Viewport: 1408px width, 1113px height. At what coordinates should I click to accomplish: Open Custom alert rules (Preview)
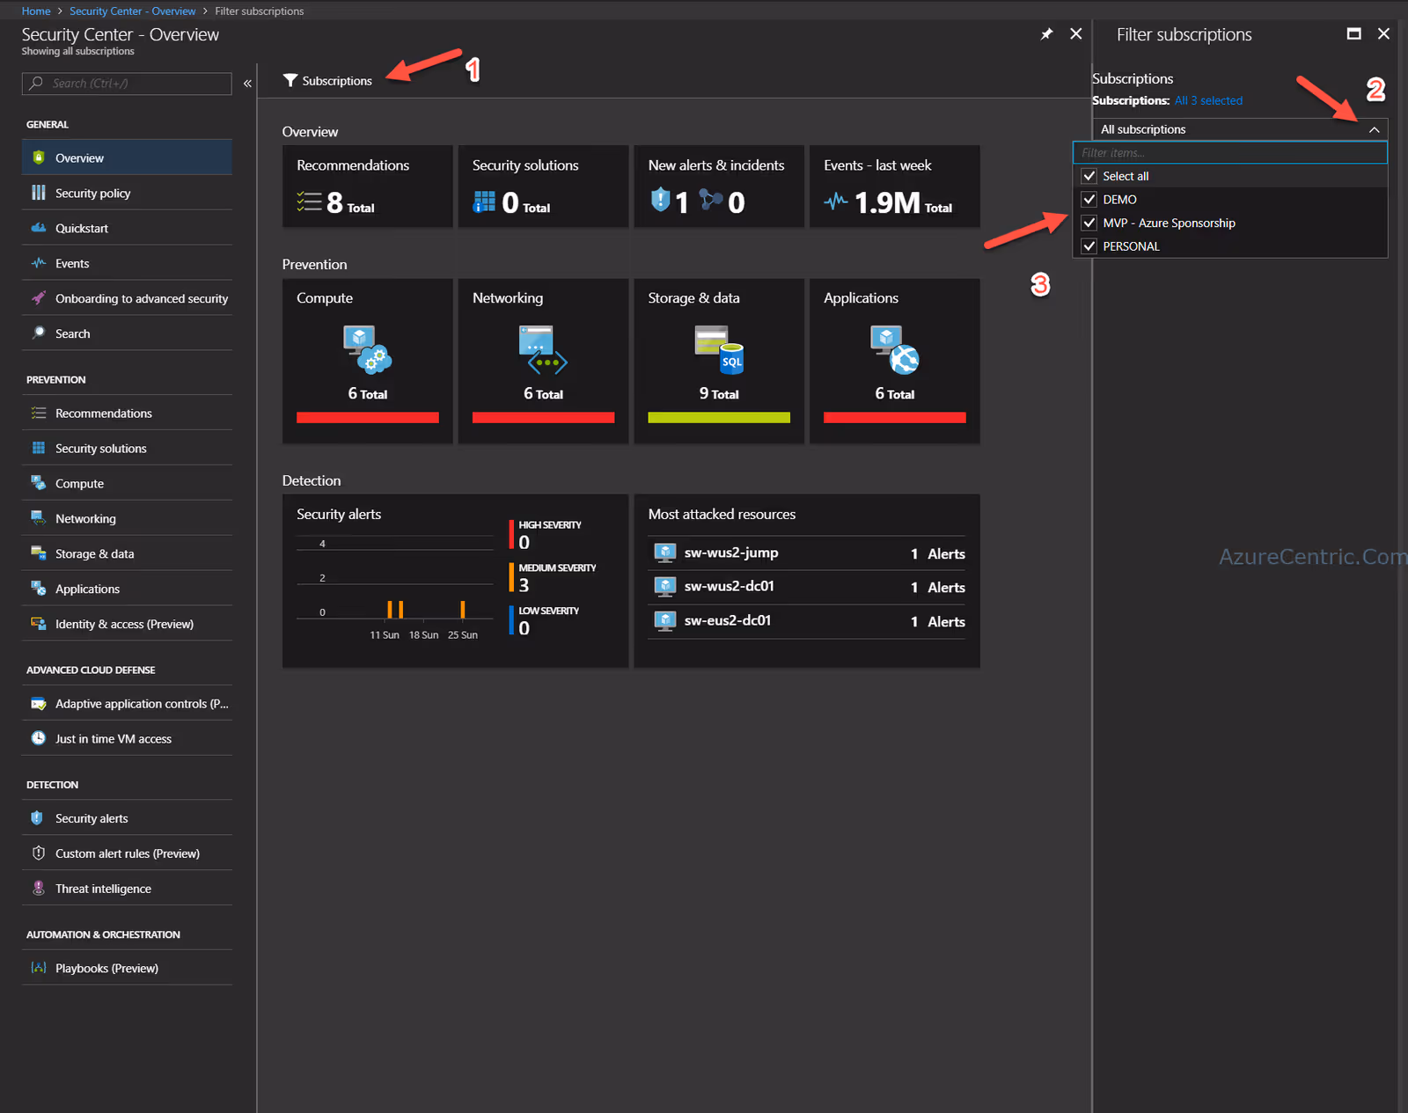pos(127,853)
